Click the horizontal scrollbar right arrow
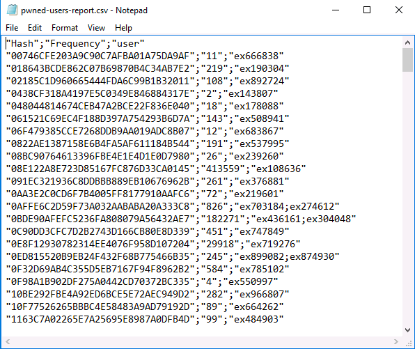This screenshot has height=349, width=415. (396, 341)
